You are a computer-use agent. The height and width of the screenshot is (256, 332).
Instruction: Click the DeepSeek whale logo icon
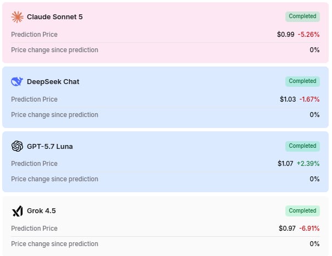(x=17, y=82)
